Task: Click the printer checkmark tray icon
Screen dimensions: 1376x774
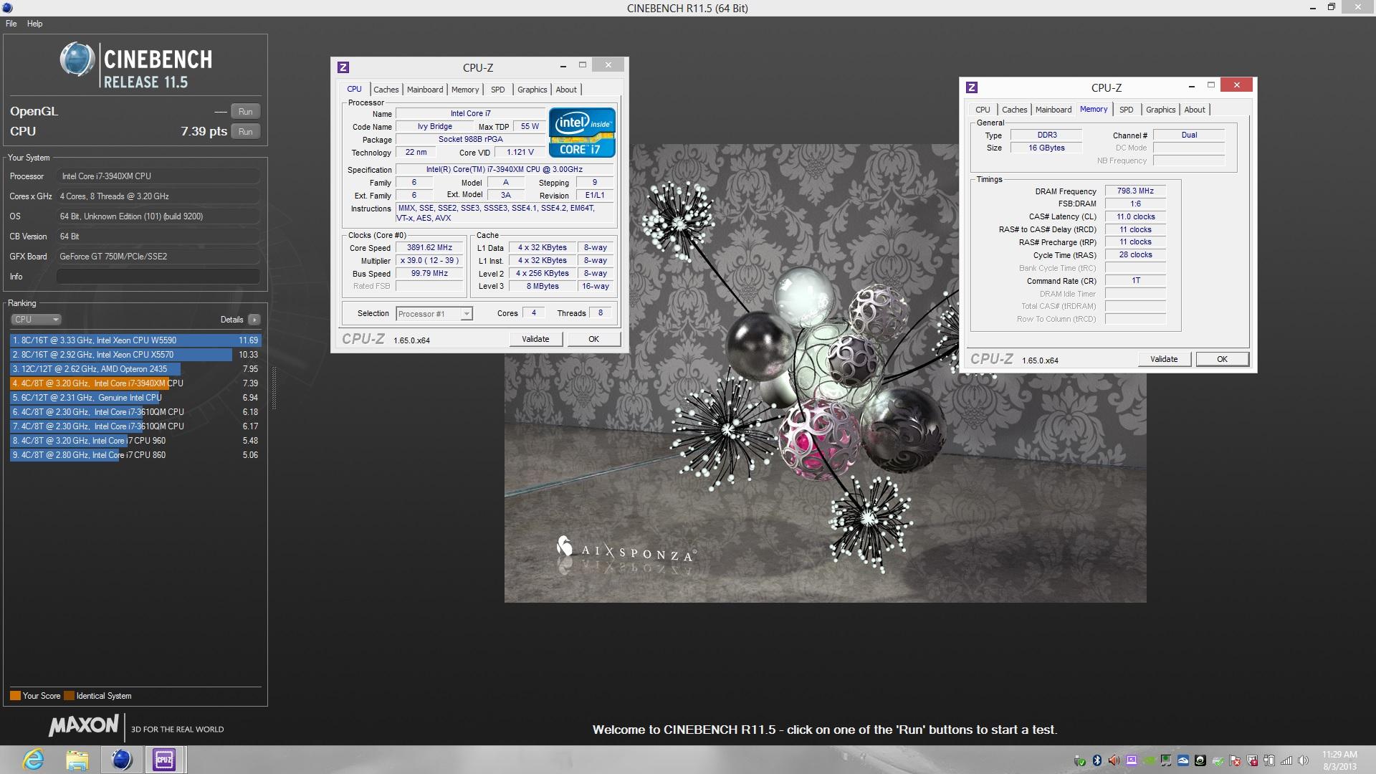Action: coord(1218,760)
